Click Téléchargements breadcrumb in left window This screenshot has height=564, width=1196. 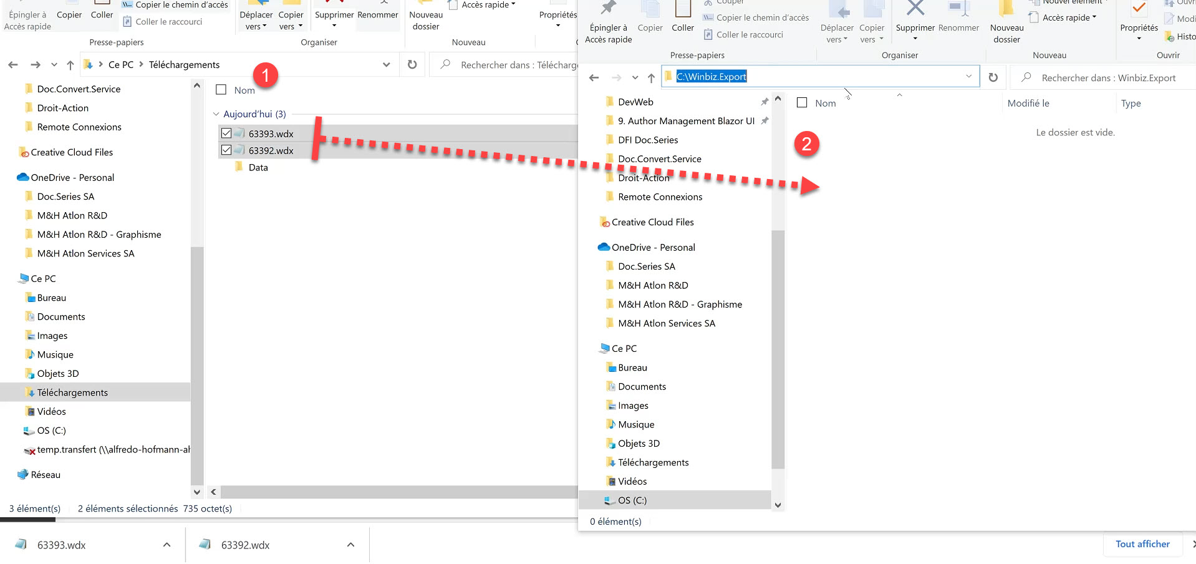pyautogui.click(x=184, y=64)
